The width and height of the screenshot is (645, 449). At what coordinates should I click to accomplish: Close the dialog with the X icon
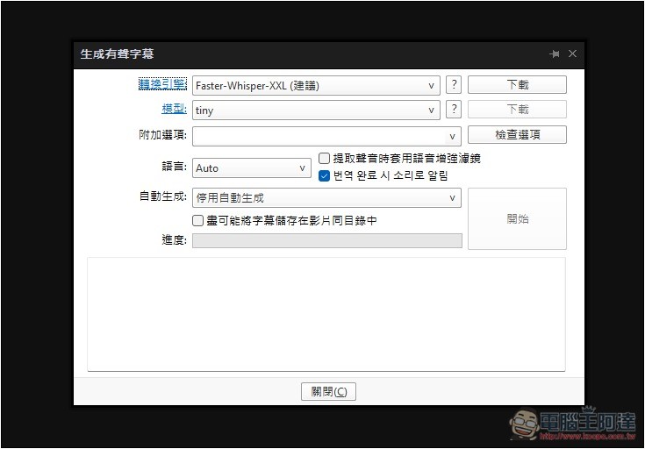[572, 53]
